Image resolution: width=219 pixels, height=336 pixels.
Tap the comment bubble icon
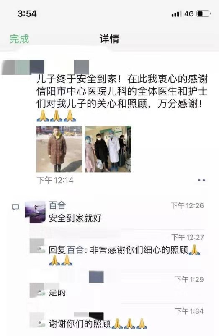[x=15, y=207]
